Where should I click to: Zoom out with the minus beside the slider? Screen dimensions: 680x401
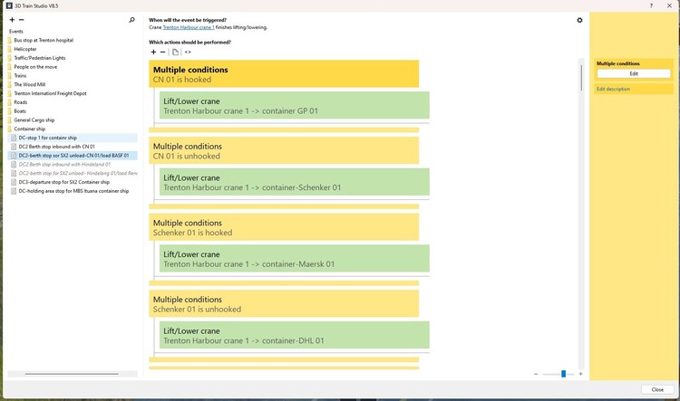[x=536, y=374]
